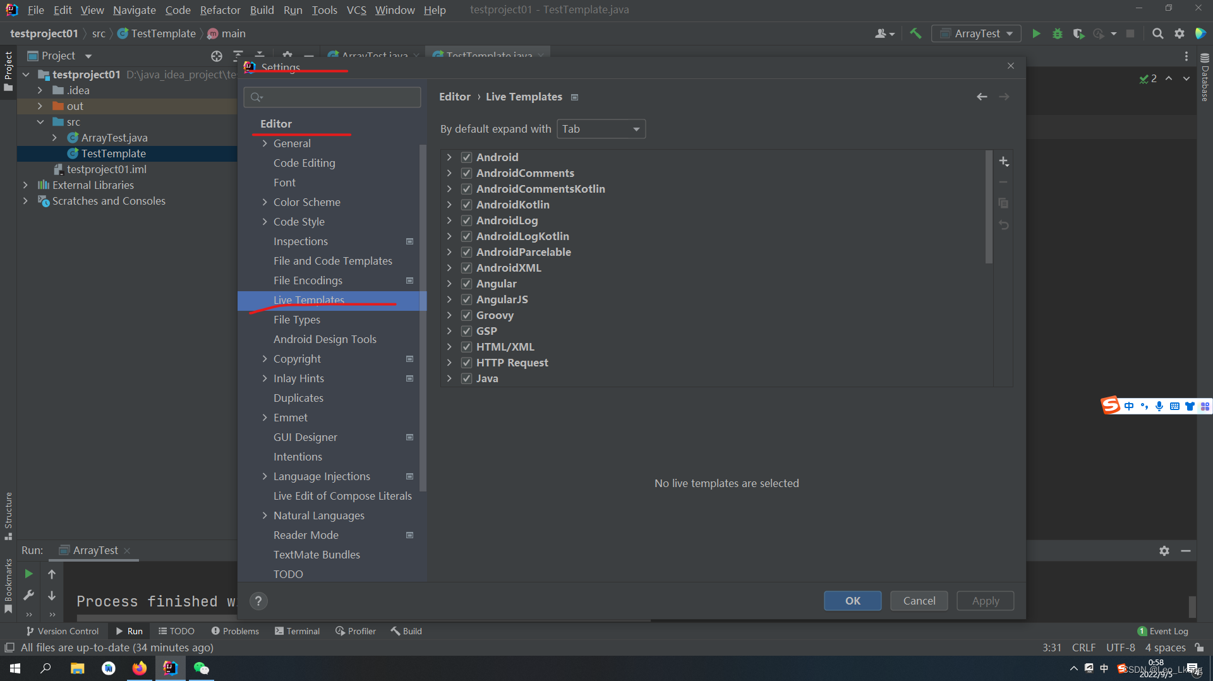Open IDE settings gear in top toolbar
Screen dimensions: 1213x681
coord(1179,33)
